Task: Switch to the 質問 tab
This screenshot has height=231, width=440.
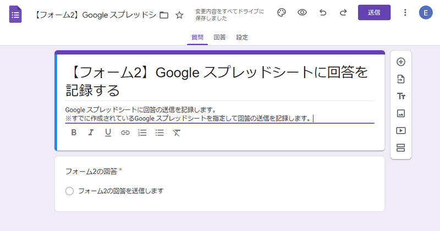Action: click(197, 37)
